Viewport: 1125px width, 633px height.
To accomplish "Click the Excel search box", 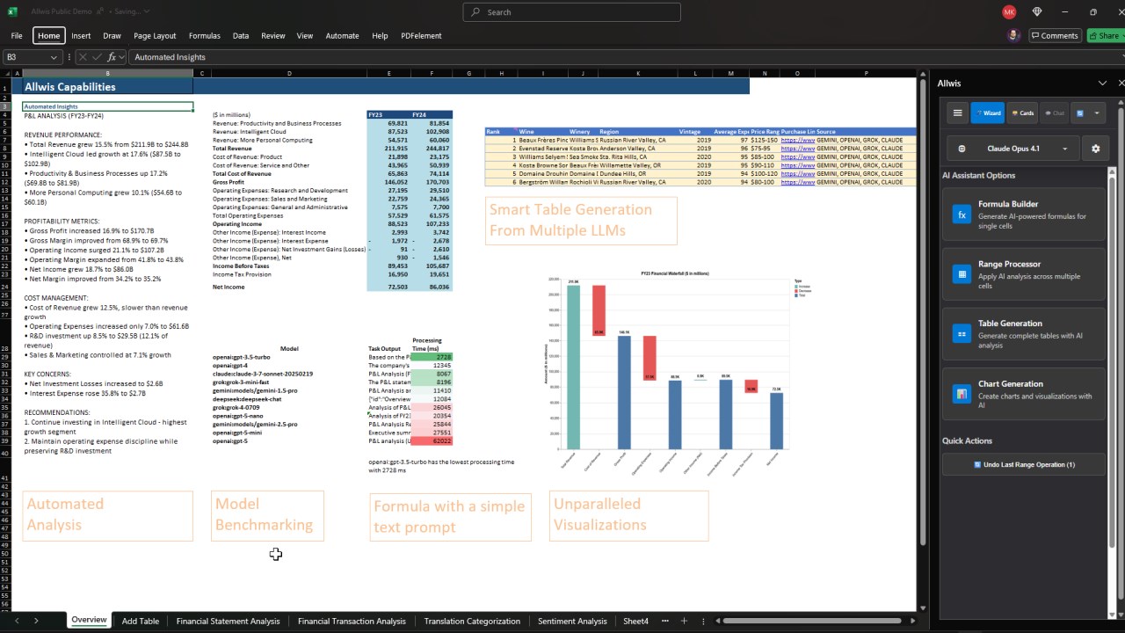I will [571, 12].
